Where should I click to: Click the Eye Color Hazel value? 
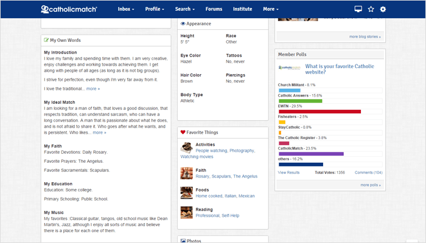click(x=186, y=61)
